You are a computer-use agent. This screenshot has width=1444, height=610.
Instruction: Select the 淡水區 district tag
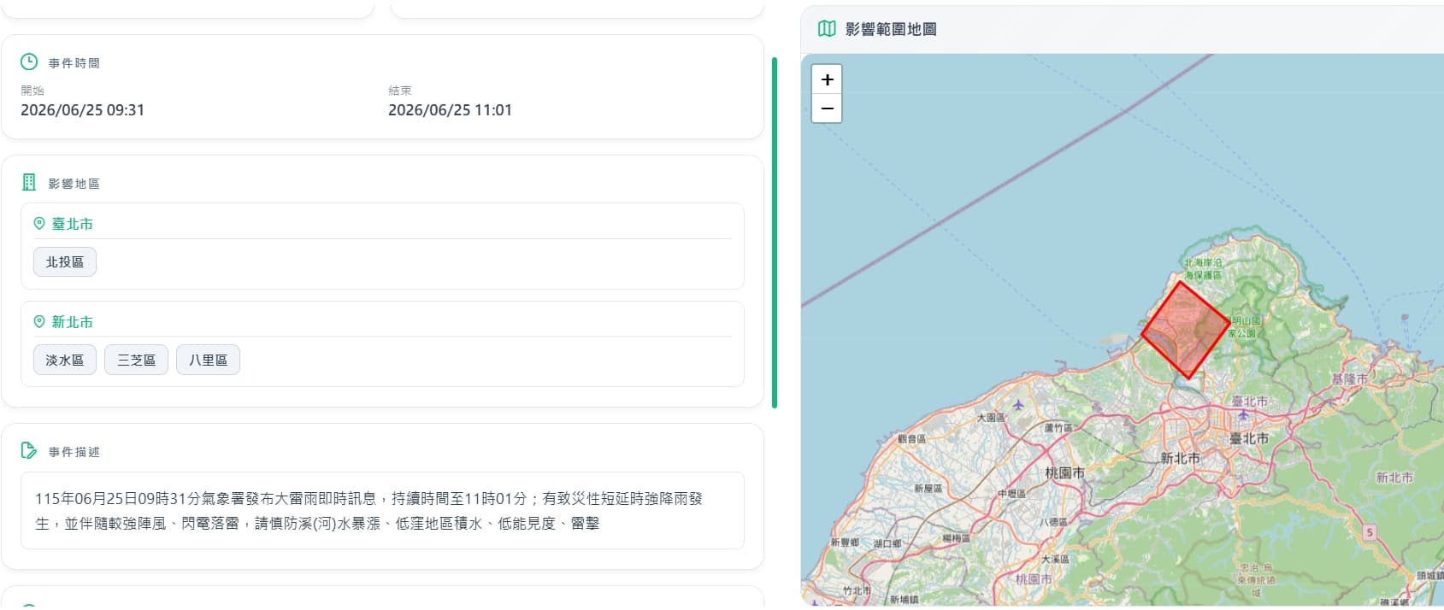(x=65, y=361)
